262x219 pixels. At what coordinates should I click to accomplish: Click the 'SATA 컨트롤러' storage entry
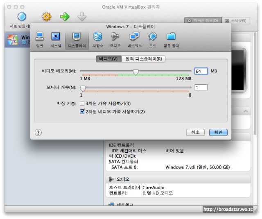click(x=123, y=162)
